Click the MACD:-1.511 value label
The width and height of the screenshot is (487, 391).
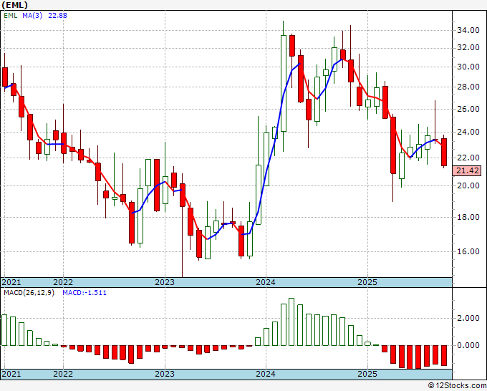85,293
